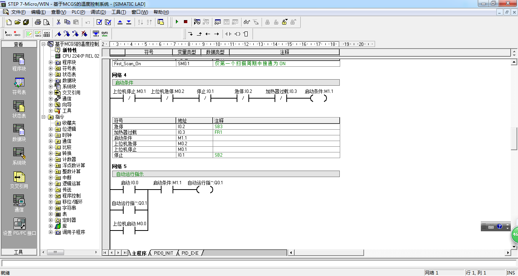Click the instruction tree's horizontal scrollbar thumb
This screenshot has height=276, width=518.
[x=56, y=252]
